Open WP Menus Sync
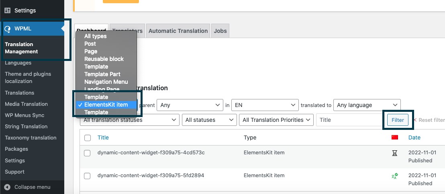This screenshot has height=194, width=445. pos(24,115)
